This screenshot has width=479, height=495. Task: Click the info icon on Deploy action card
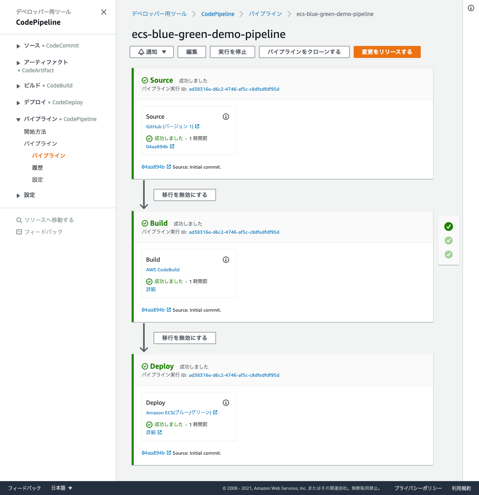click(226, 403)
